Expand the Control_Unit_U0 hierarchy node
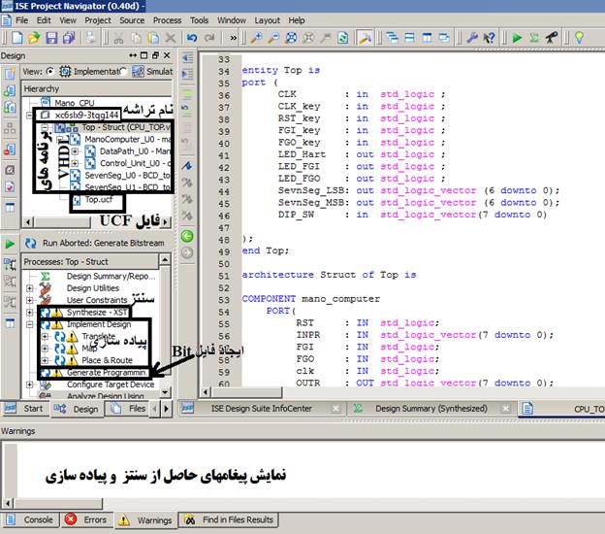The image size is (605, 534). point(75,163)
